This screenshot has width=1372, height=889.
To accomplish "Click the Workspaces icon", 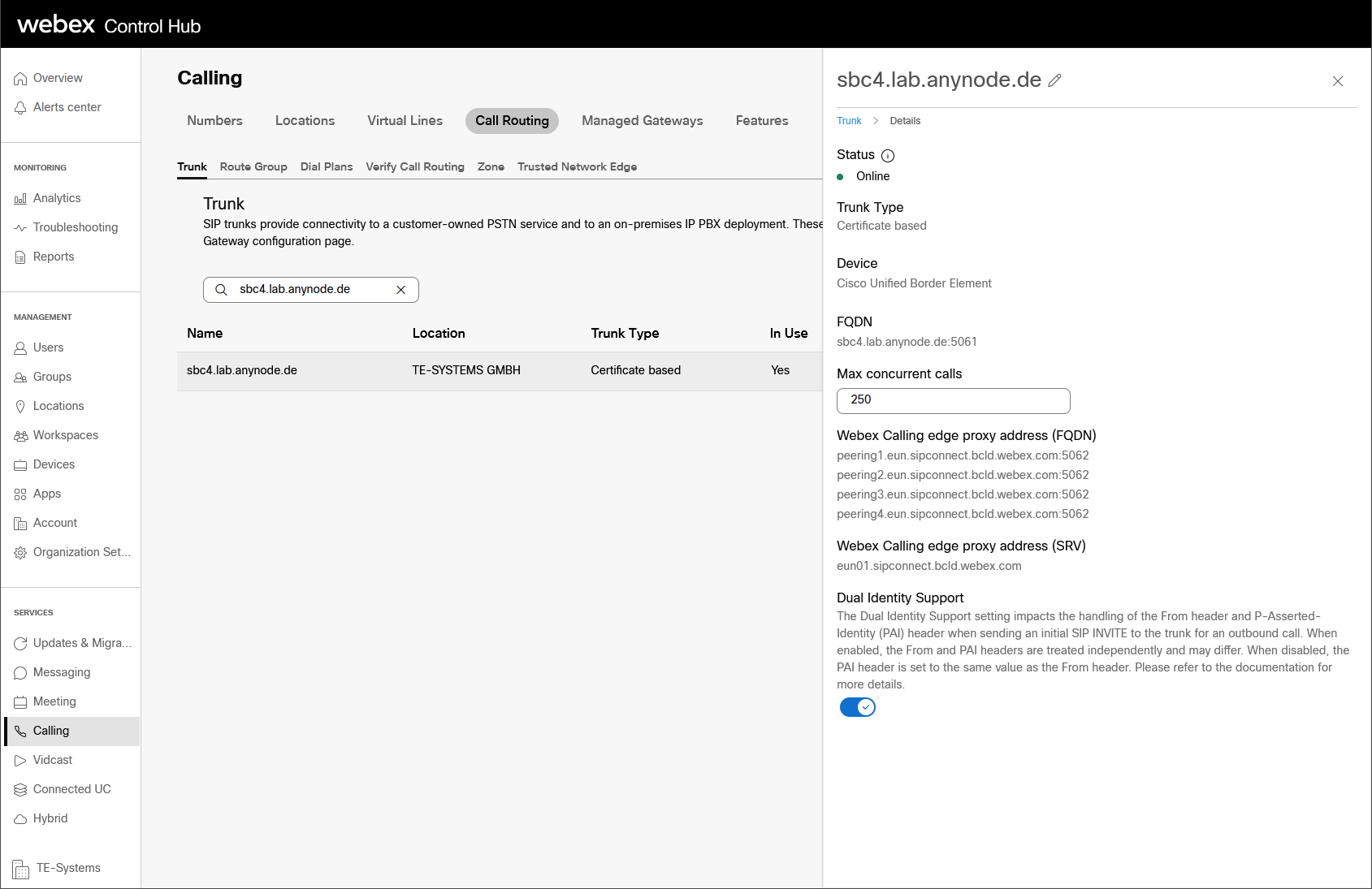I will (20, 436).
